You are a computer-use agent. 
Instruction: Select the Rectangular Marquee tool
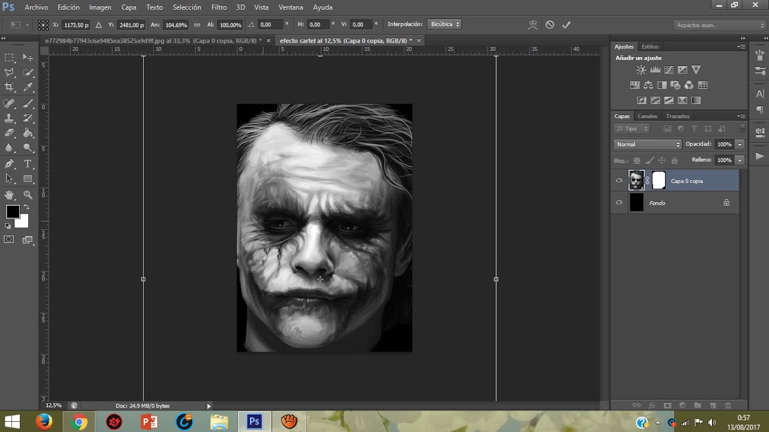(9, 58)
